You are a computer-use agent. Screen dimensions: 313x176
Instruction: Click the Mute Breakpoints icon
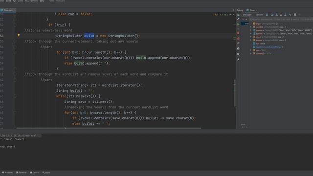(238, 43)
